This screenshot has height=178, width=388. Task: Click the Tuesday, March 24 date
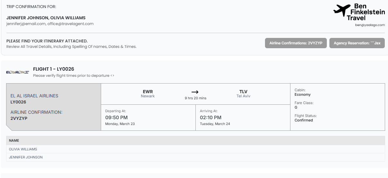click(x=215, y=124)
